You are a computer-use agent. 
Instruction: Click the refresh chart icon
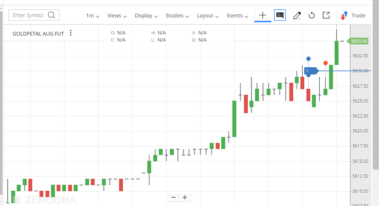point(311,15)
